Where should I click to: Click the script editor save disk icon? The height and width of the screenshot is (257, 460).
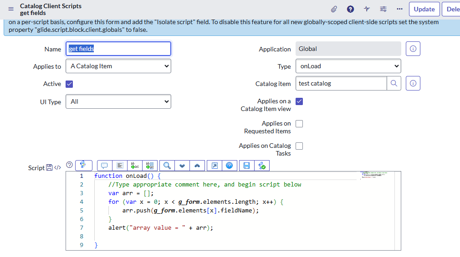coord(246,166)
